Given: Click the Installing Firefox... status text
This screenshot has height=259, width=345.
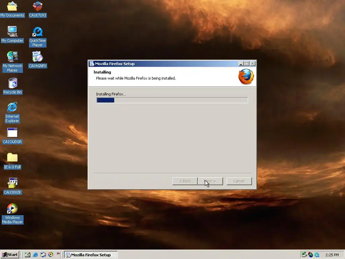Looking at the screenshot, I should (x=111, y=94).
